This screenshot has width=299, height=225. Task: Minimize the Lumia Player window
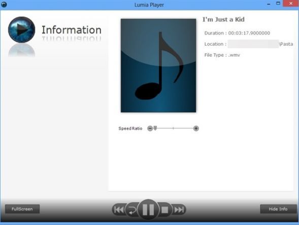point(269,4)
